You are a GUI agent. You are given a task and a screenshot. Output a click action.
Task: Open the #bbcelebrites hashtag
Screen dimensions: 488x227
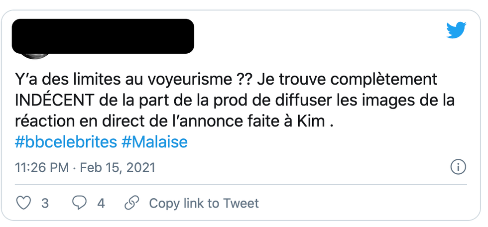pyautogui.click(x=66, y=142)
